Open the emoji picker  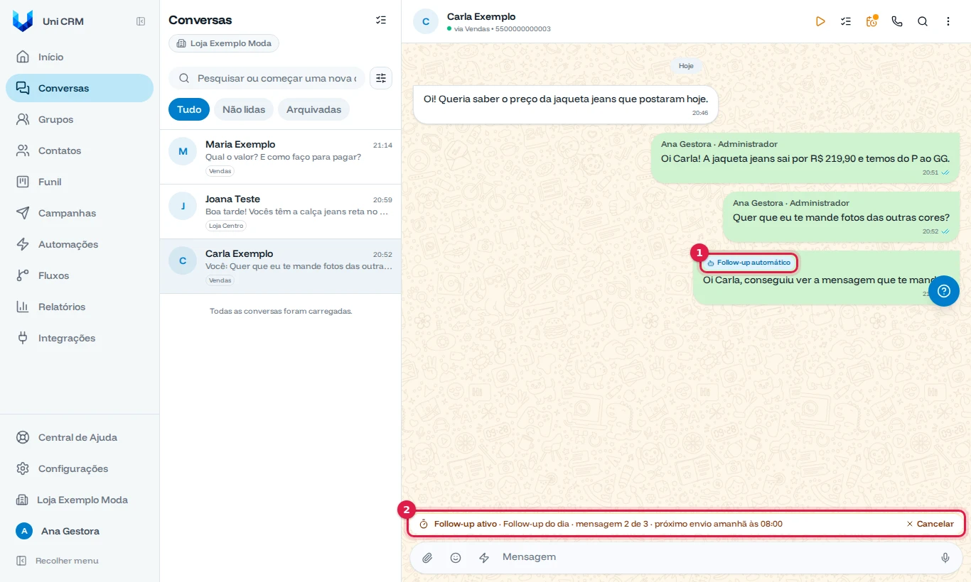tap(456, 558)
